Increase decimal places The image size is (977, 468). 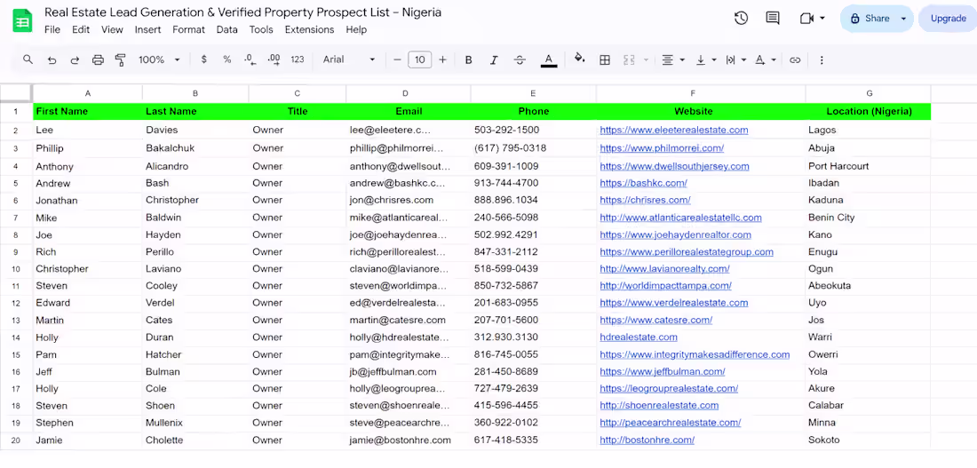(274, 59)
